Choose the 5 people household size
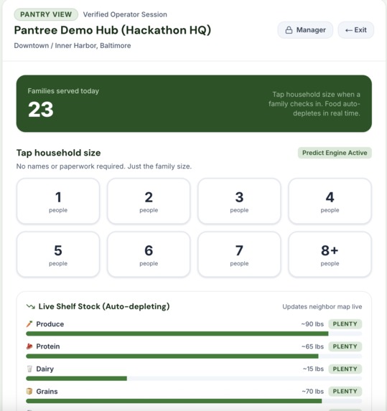Image resolution: width=387 pixels, height=411 pixels. [58, 254]
